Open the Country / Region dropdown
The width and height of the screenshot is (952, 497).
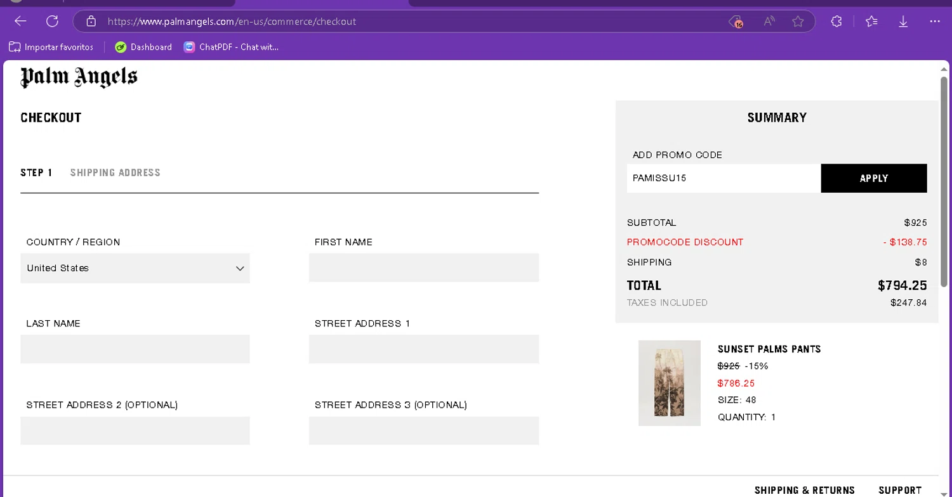(135, 268)
